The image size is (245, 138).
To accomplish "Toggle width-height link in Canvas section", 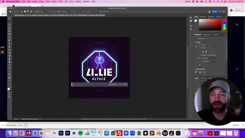I will [x=196, y=46].
